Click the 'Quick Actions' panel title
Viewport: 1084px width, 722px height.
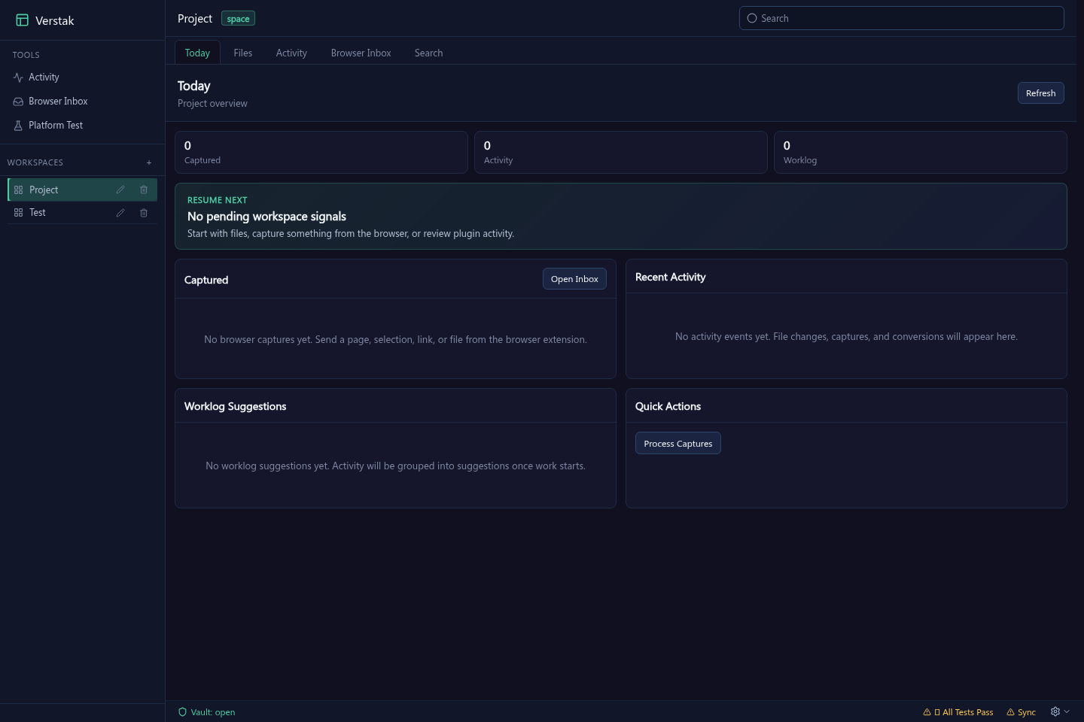tap(668, 406)
